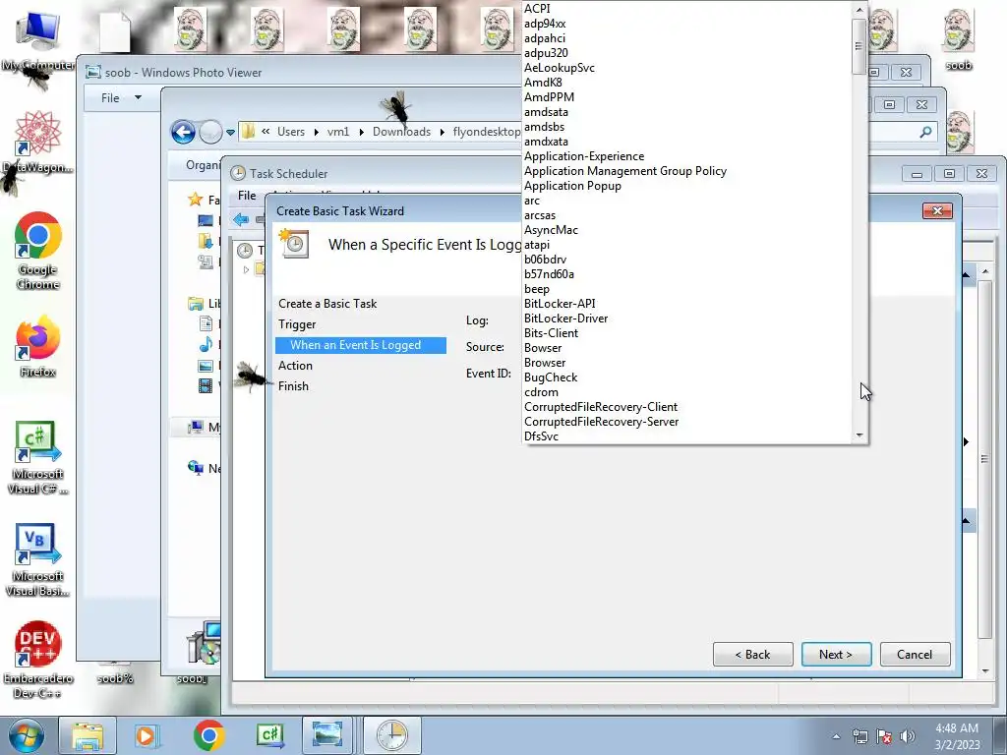Select adpu320 in the list
Image resolution: width=1007 pixels, height=755 pixels.
point(546,53)
